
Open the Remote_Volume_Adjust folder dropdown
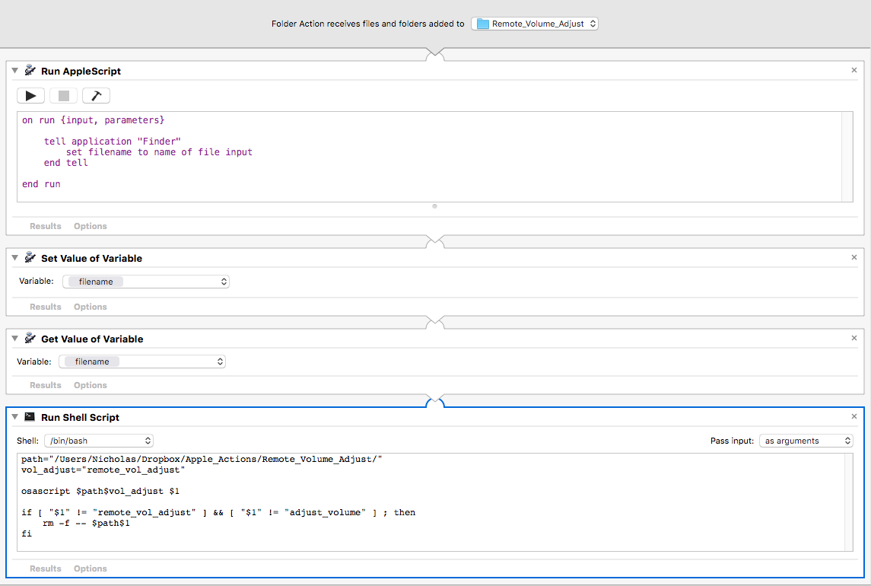(535, 24)
